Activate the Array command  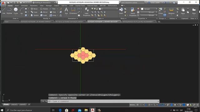pyautogui.click(x=53, y=15)
